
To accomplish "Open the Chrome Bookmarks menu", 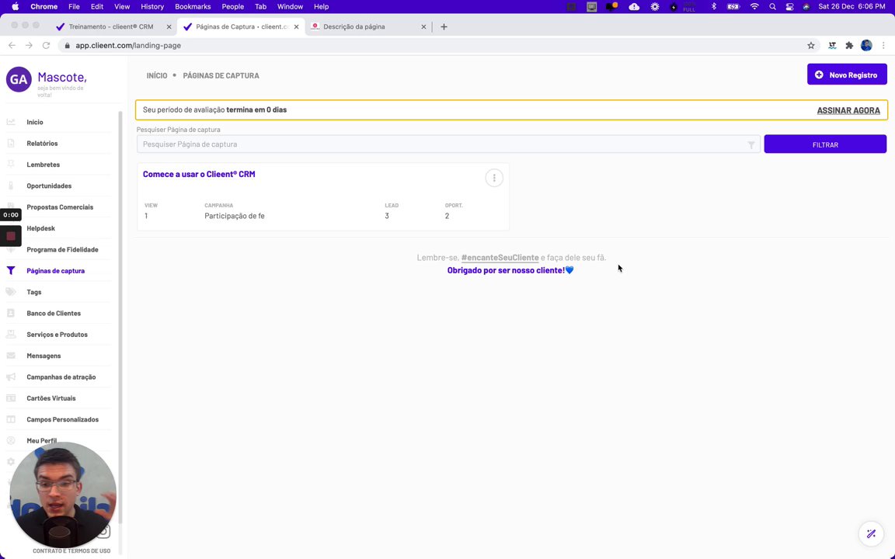I will (193, 7).
